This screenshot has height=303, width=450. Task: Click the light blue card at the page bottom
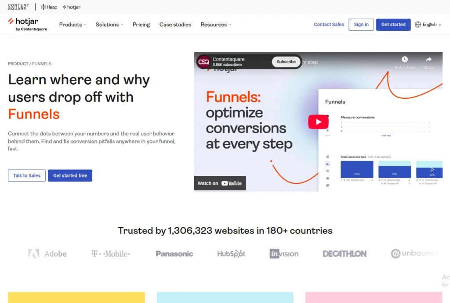(x=225, y=298)
